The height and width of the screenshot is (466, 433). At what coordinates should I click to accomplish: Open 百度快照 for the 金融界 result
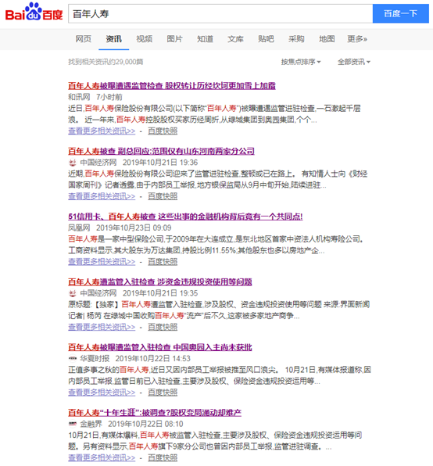click(x=163, y=458)
